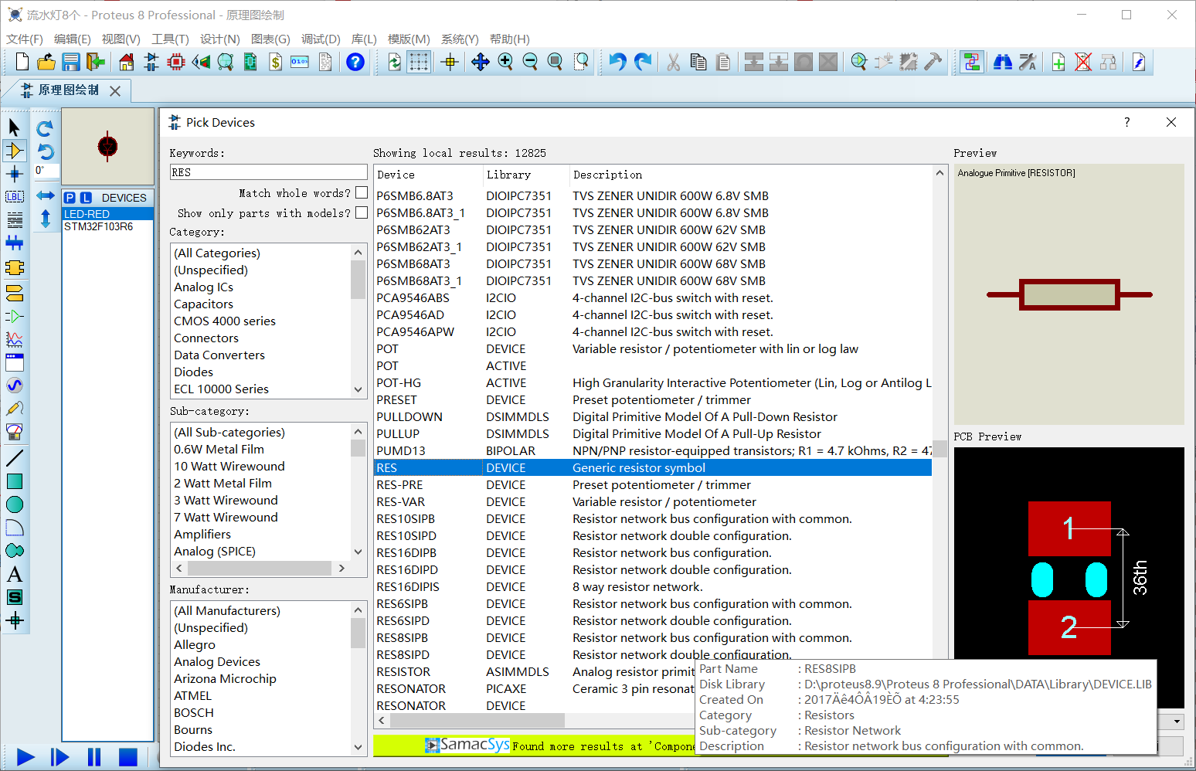The height and width of the screenshot is (771, 1196).
Task: Click the Rotate Clockwise icon
Action: tap(45, 128)
